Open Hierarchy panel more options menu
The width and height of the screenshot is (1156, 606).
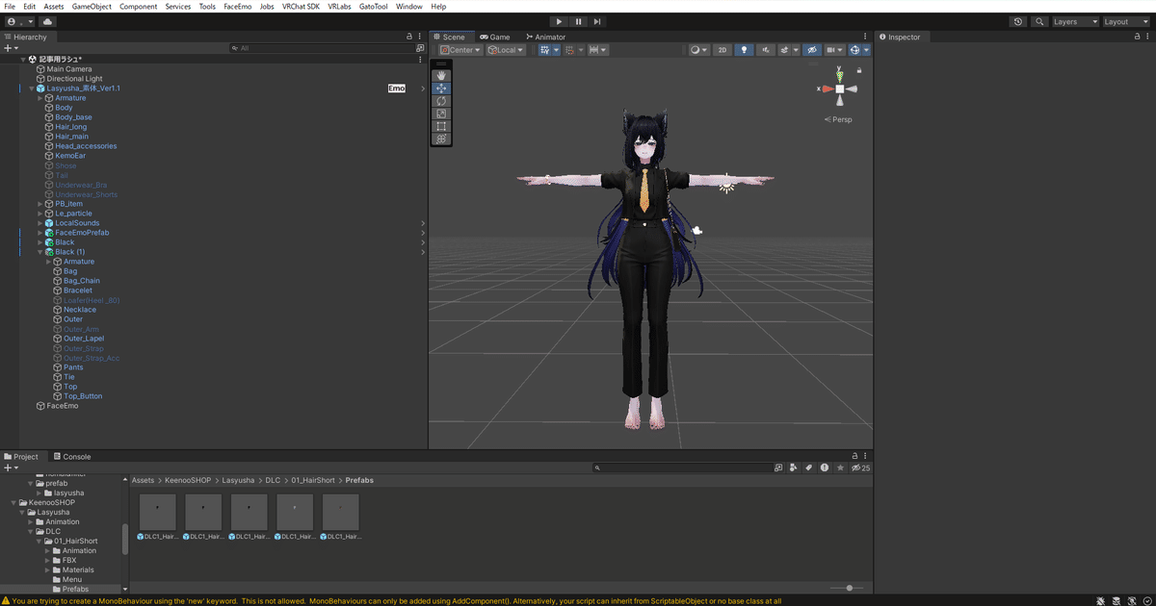coord(420,37)
